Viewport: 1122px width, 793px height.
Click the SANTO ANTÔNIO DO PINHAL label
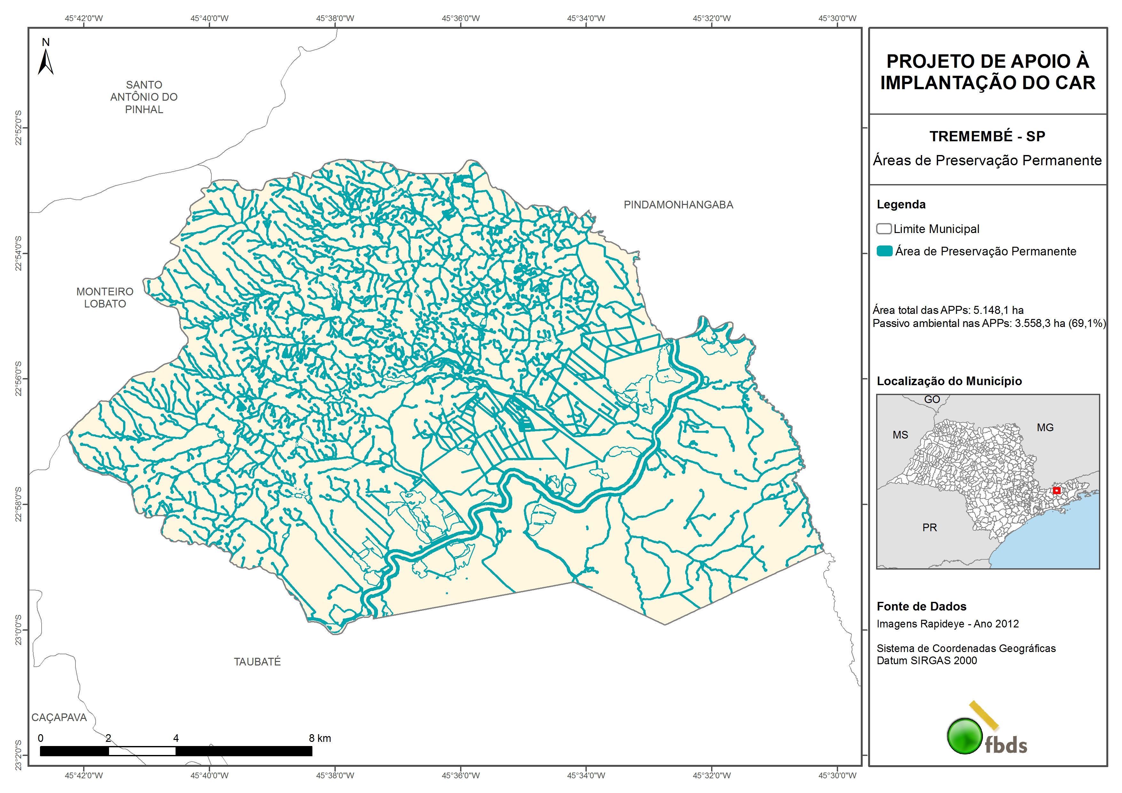tap(144, 97)
